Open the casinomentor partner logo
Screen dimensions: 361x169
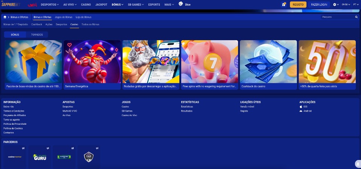[x=15, y=157]
